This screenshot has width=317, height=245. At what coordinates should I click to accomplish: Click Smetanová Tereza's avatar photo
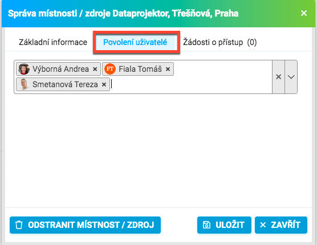pyautogui.click(x=24, y=84)
